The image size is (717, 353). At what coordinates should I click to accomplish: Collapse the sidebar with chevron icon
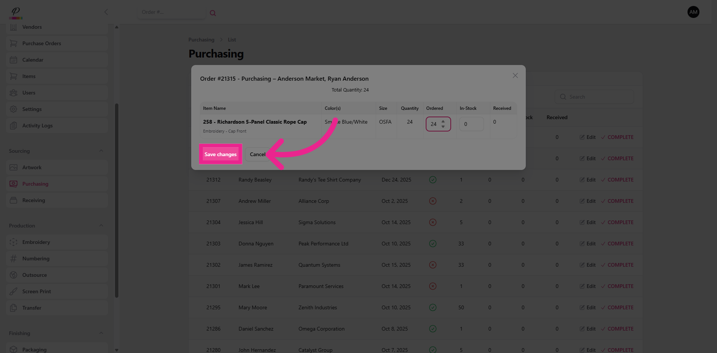point(106,12)
